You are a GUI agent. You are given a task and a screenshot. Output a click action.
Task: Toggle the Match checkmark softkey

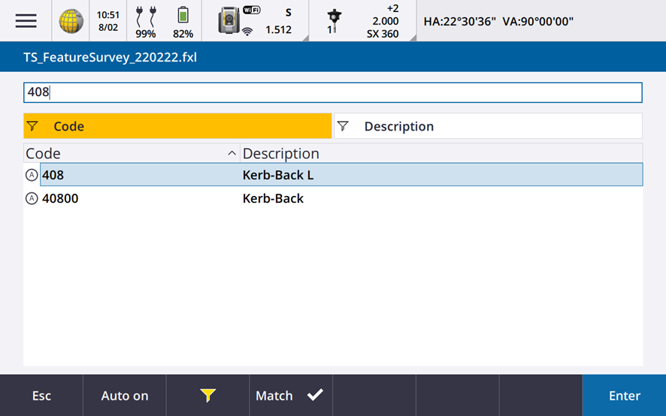[290, 396]
